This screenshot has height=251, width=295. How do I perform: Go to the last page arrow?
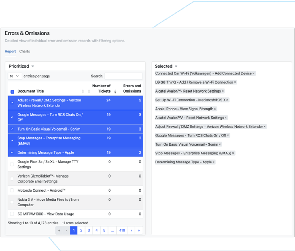pyautogui.click(x=139, y=230)
